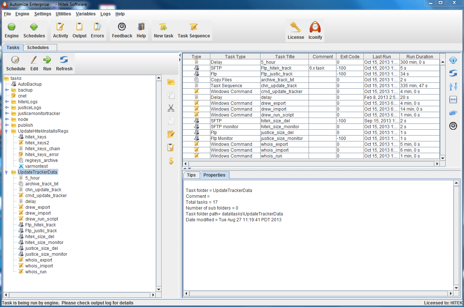464x307 pixels.
Task: Click the sort up-down arrows icon right of the table
Action: pyautogui.click(x=453, y=86)
